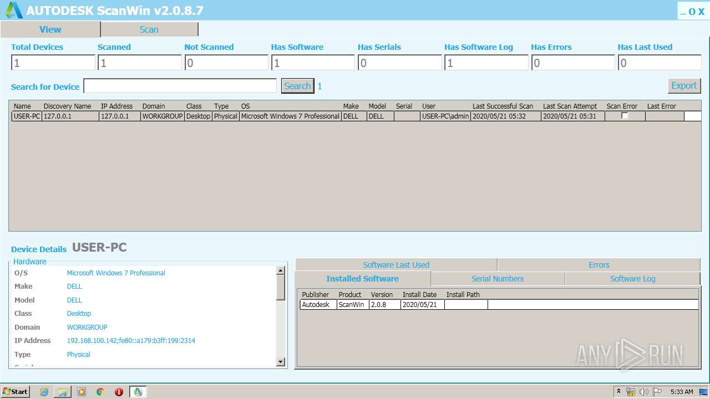Viewport: 710px width, 399px height.
Task: Click the Has Errors count field
Action: click(572, 63)
